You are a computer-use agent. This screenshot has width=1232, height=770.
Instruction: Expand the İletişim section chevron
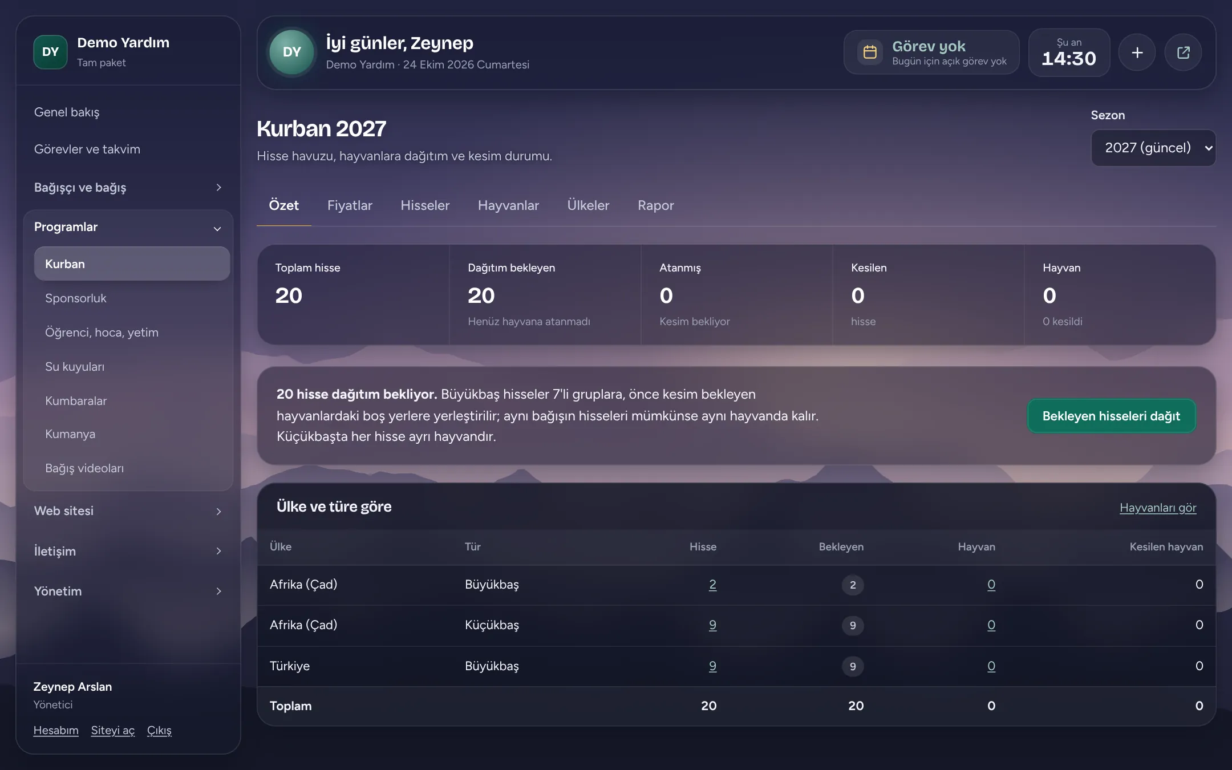coord(218,551)
